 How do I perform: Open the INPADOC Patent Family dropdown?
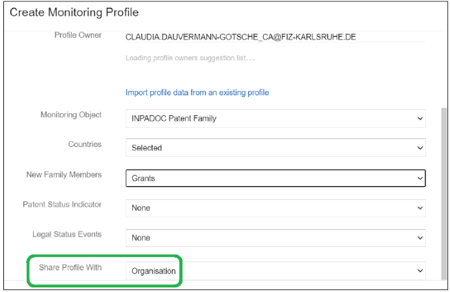click(275, 119)
